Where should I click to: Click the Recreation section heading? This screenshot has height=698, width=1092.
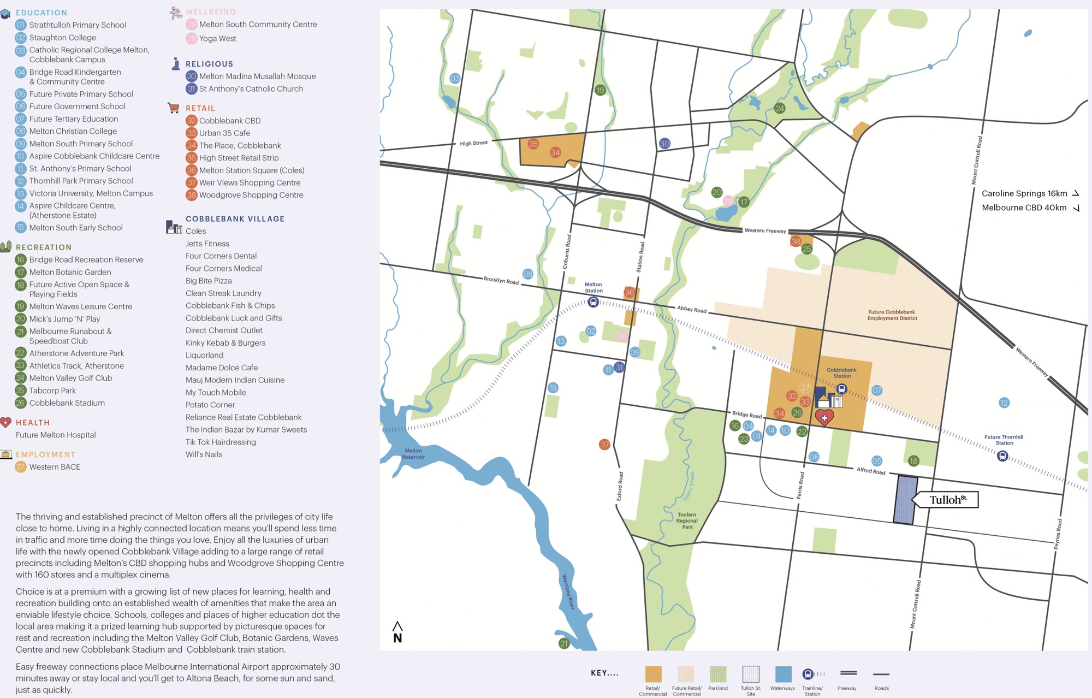click(44, 247)
